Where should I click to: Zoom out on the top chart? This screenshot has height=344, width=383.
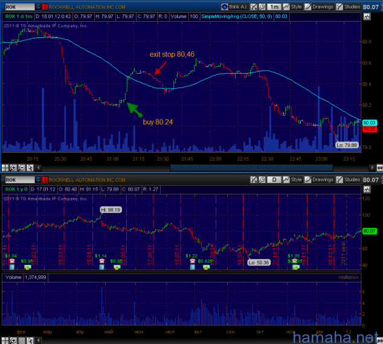pos(22,168)
